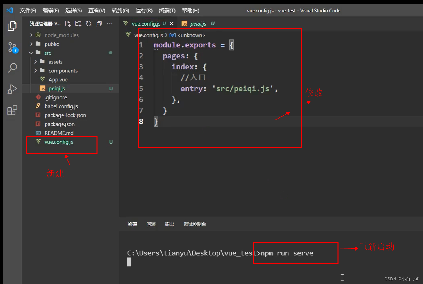The width and height of the screenshot is (423, 284).
Task: Click vue.config.js in the breadcrumb
Action: click(149, 35)
